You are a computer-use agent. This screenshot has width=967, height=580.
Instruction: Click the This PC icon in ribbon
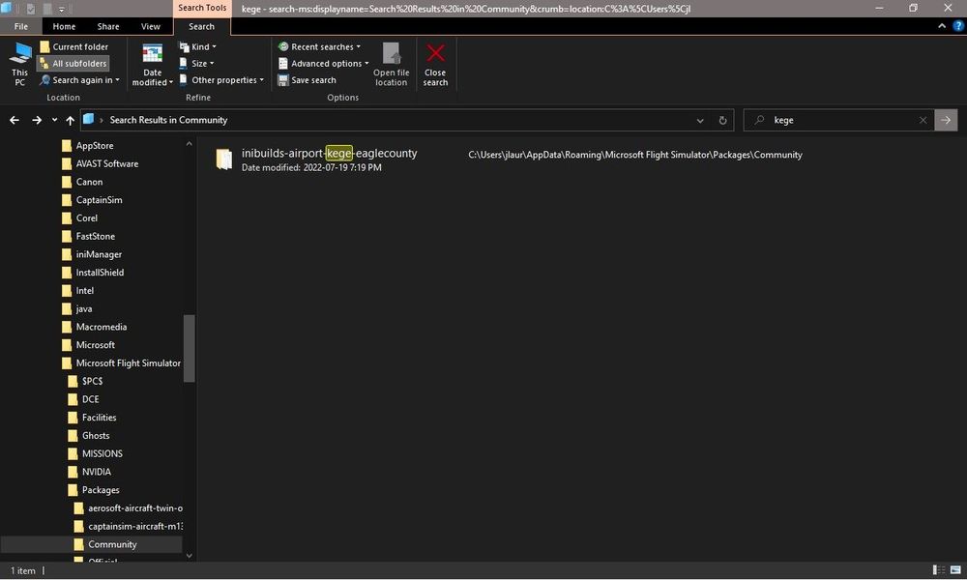(19, 54)
